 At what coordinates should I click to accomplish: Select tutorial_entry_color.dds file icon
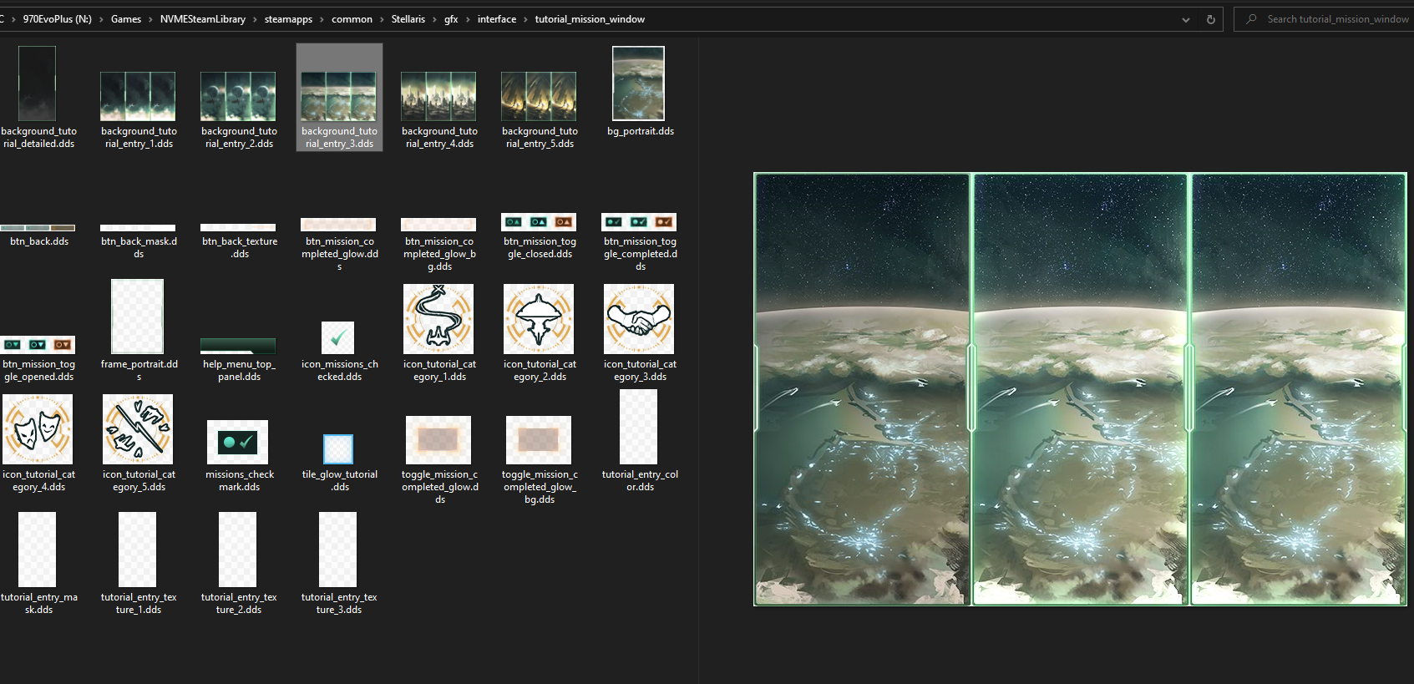(638, 427)
